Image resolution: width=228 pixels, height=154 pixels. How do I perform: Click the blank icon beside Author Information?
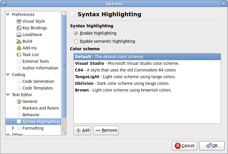click(x=19, y=68)
